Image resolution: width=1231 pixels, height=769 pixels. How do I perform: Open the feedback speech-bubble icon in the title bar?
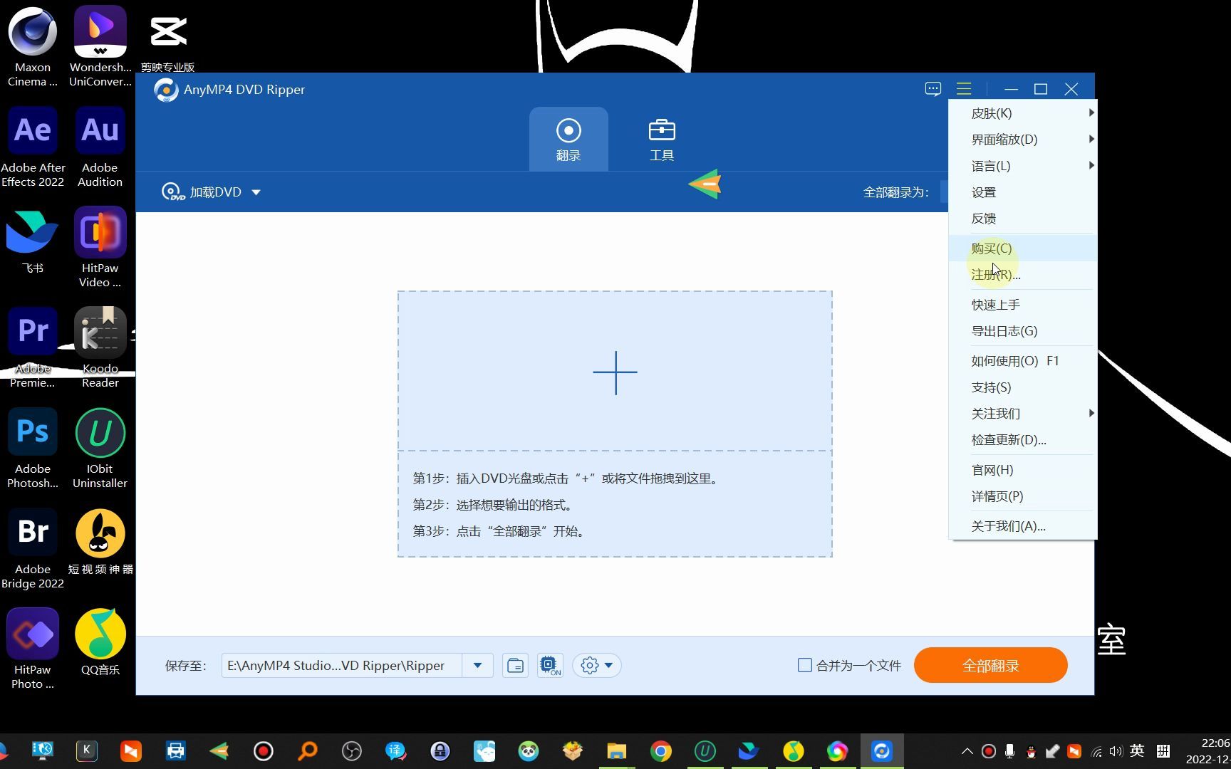click(933, 88)
